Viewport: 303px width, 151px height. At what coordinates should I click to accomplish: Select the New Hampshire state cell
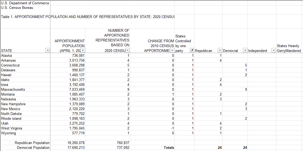[x=25, y=104]
